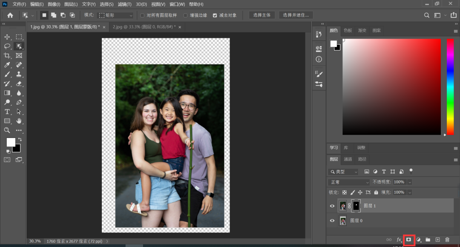Switch to the 路径 tab
The height and width of the screenshot is (247, 460).
pos(362,159)
